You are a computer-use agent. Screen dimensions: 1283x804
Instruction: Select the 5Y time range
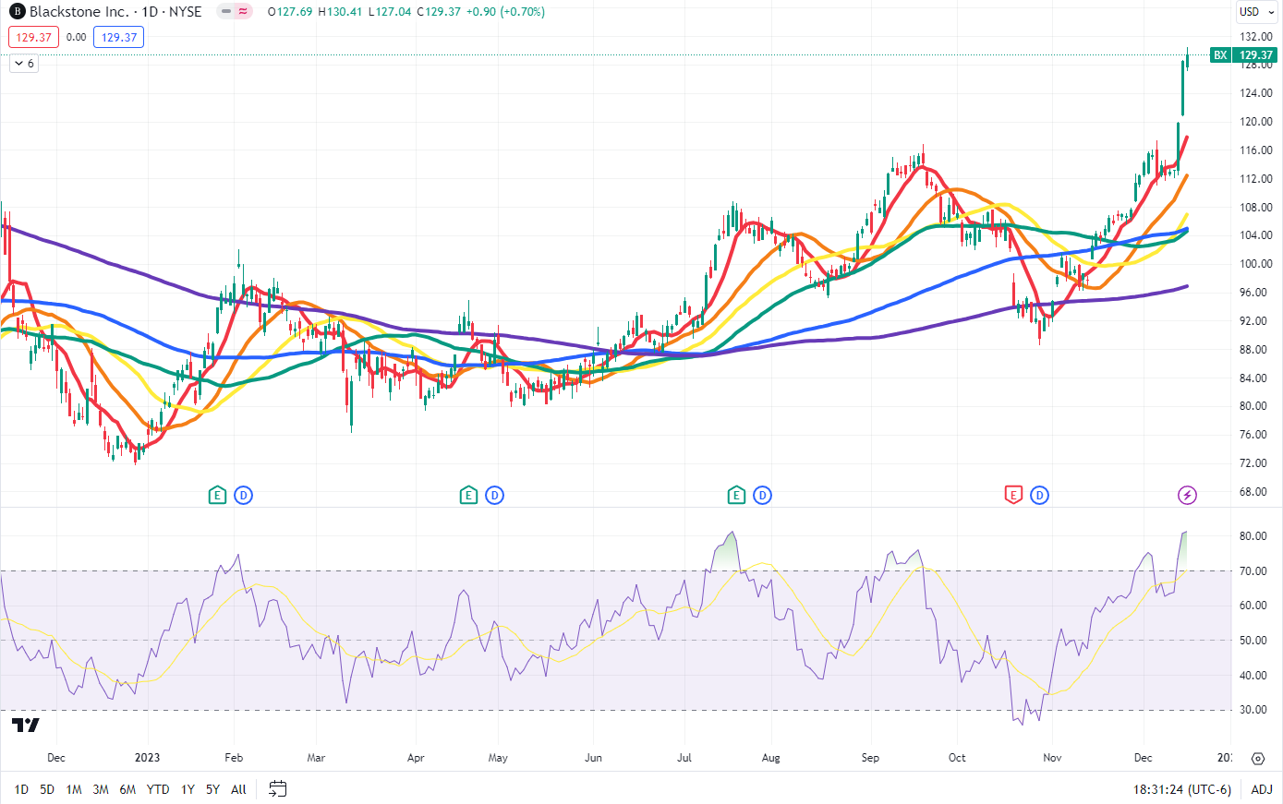tap(212, 789)
